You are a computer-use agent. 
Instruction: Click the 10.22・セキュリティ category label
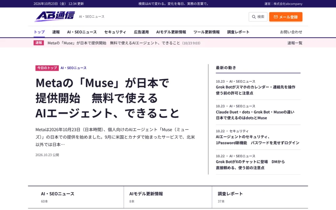[x=232, y=131]
